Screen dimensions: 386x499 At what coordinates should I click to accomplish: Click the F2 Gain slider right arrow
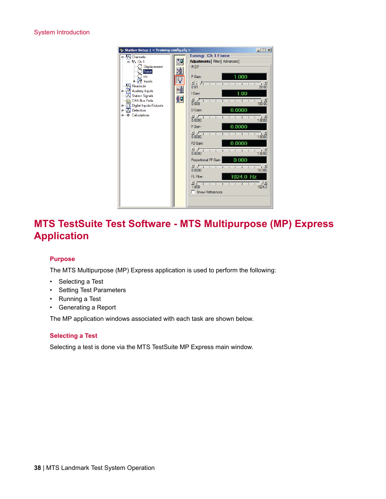point(265,149)
